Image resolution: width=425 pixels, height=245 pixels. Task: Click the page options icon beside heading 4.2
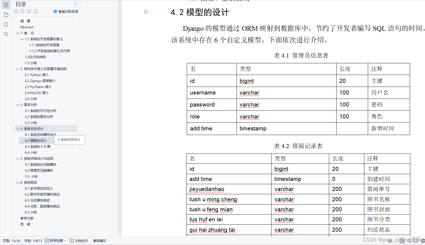tap(146, 11)
